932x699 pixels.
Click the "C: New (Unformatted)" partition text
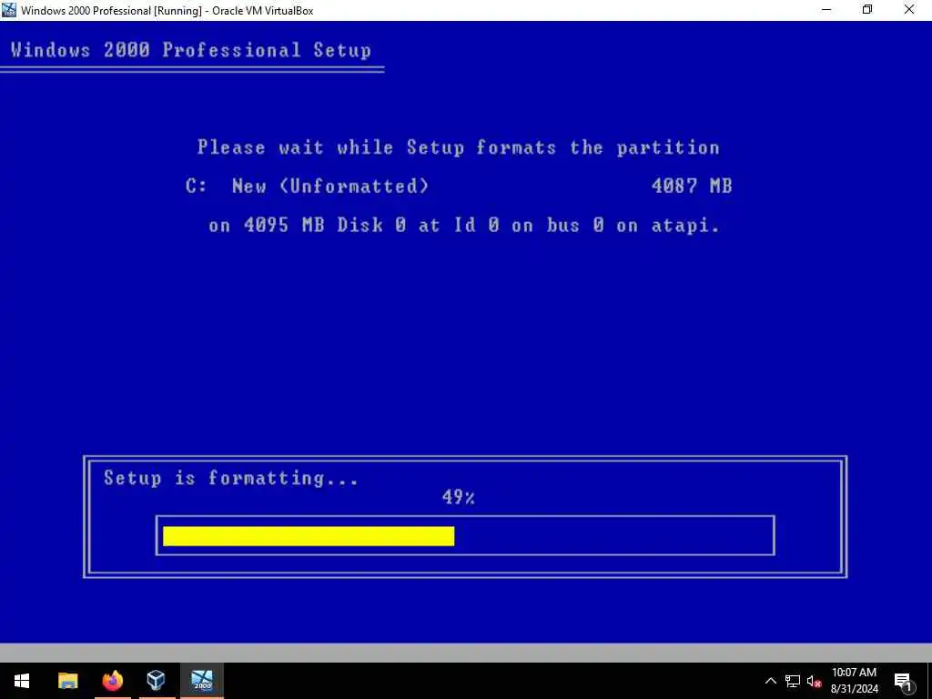[308, 186]
